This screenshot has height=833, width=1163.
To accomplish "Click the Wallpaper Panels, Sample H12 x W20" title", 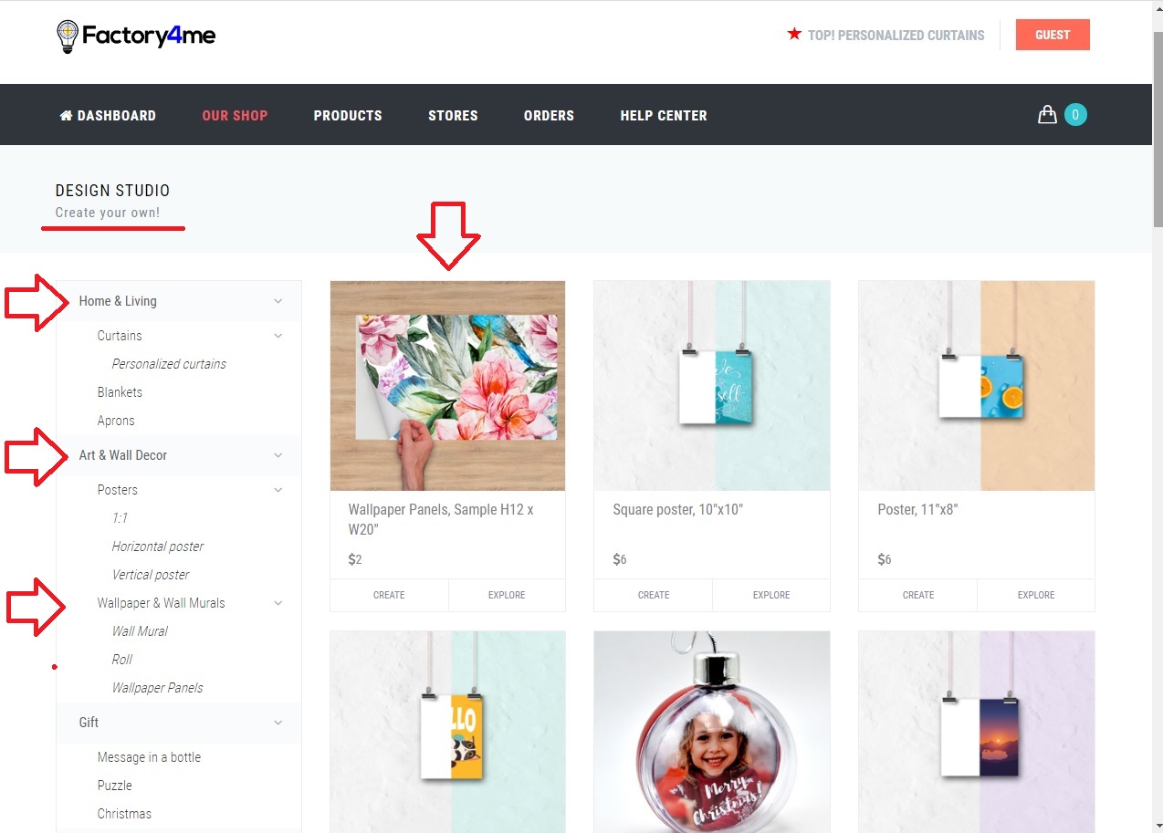I will coord(441,519).
